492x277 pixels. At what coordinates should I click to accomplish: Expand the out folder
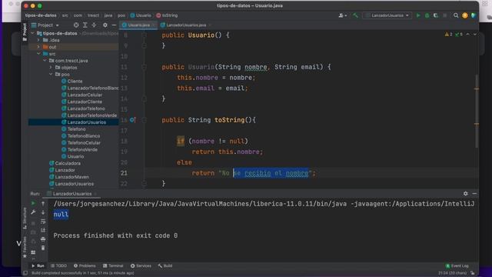point(38,47)
